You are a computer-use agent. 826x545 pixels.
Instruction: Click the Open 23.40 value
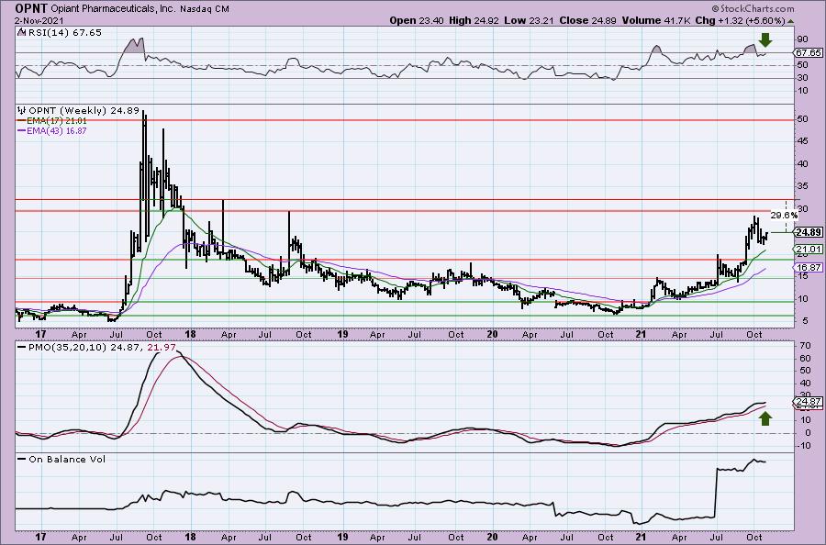coord(418,20)
